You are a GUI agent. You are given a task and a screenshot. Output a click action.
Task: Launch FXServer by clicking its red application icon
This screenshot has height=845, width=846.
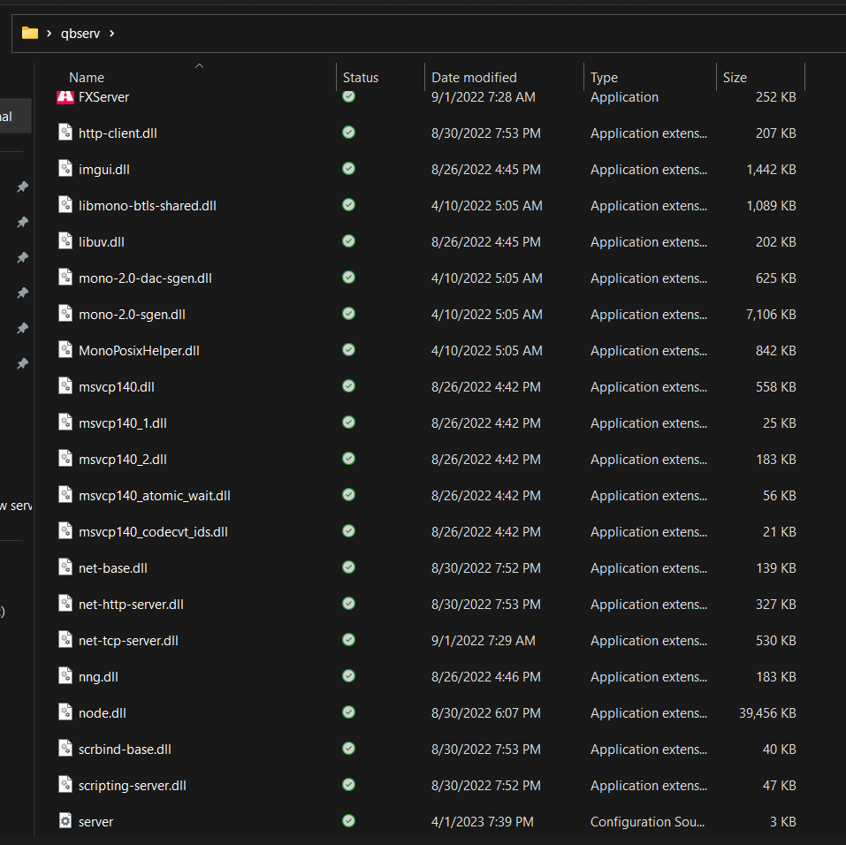[x=65, y=96]
